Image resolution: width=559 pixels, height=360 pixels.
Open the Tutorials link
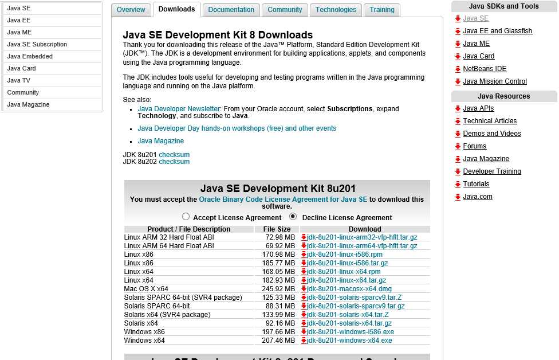point(476,184)
